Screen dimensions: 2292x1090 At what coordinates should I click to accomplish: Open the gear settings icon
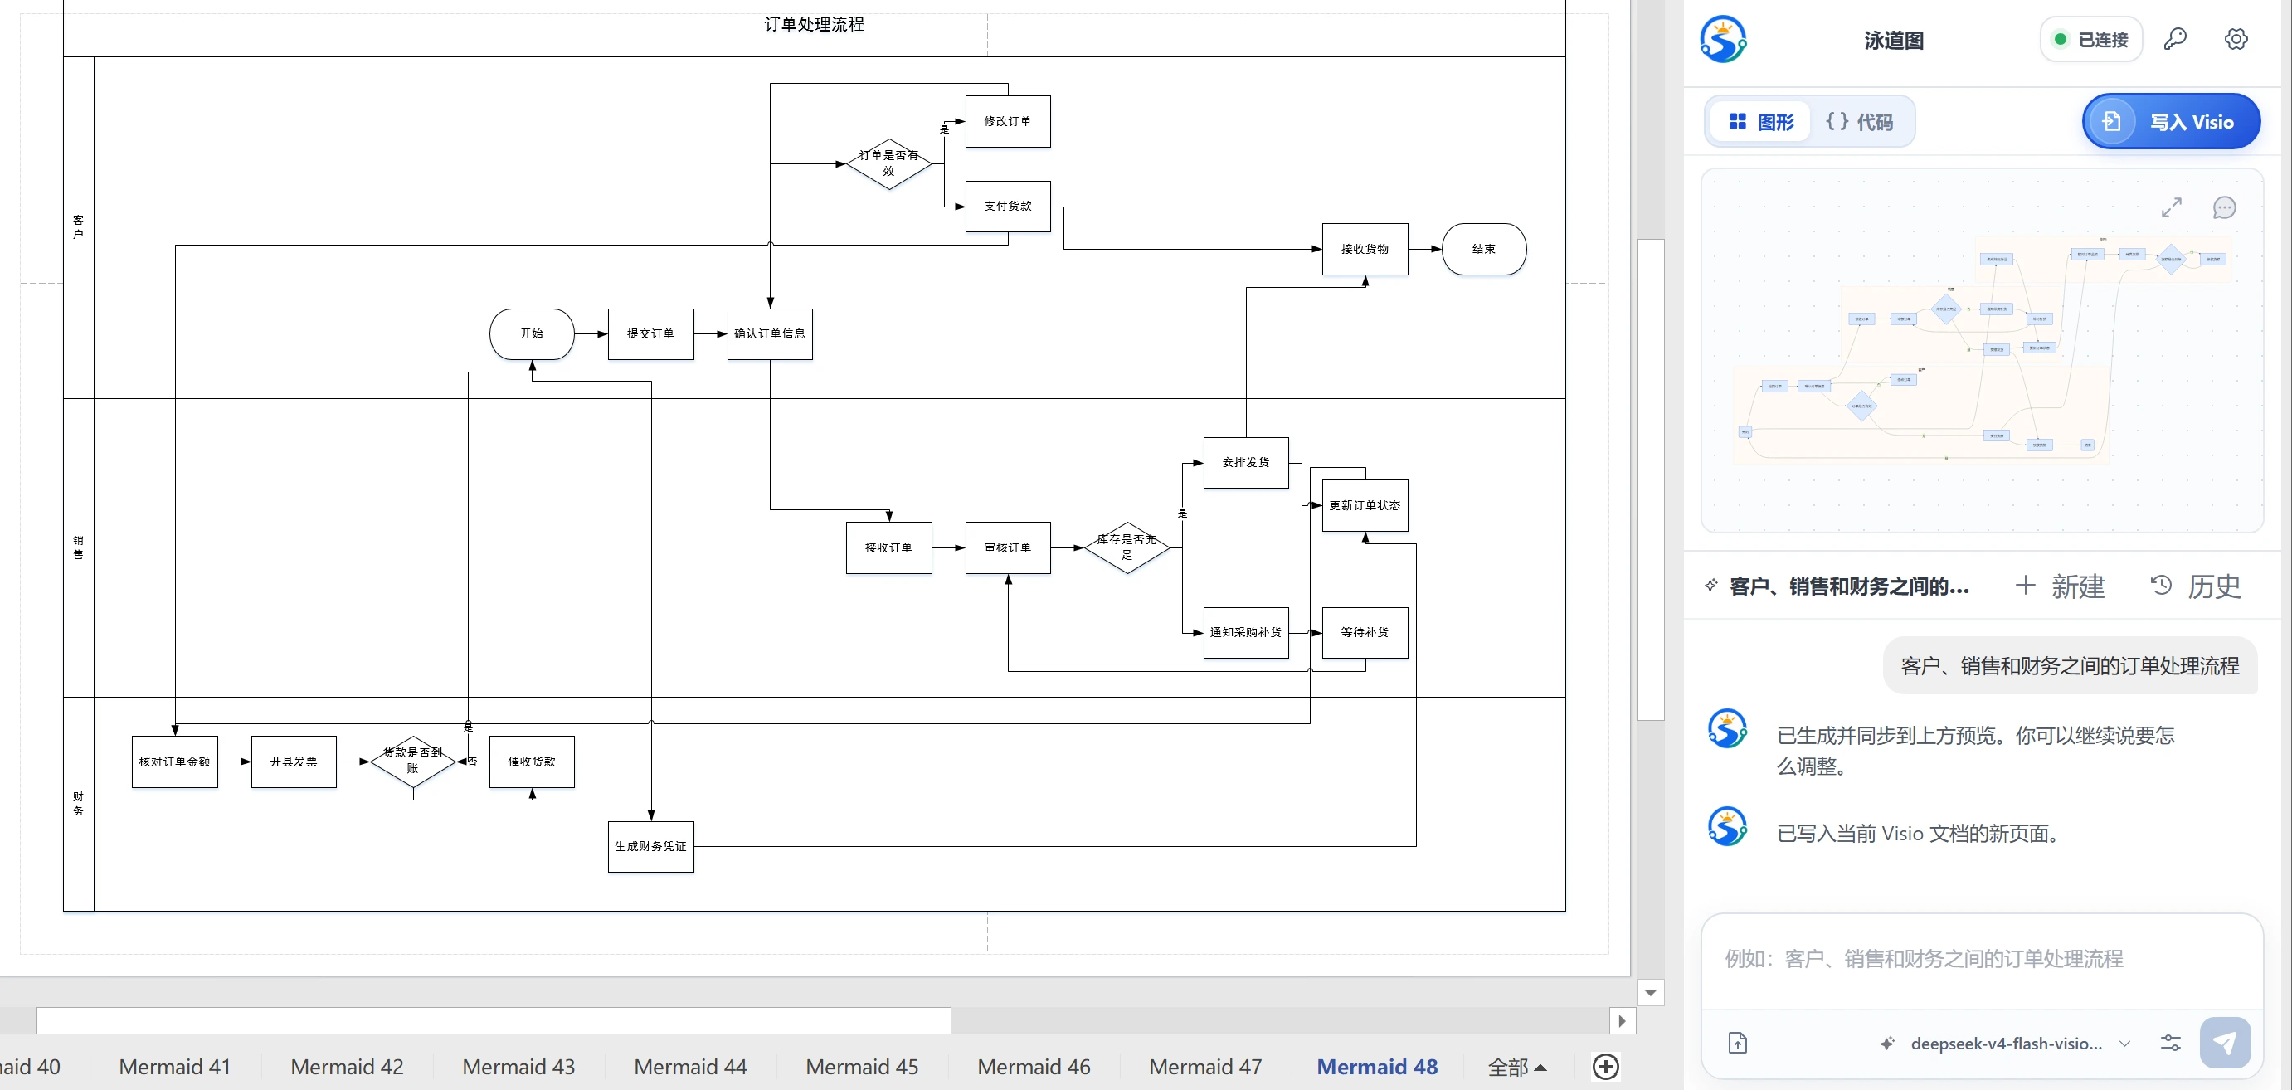[2236, 39]
